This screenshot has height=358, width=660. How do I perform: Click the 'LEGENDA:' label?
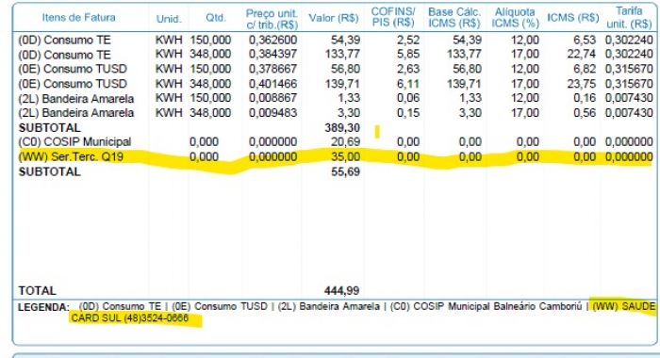tap(43, 307)
